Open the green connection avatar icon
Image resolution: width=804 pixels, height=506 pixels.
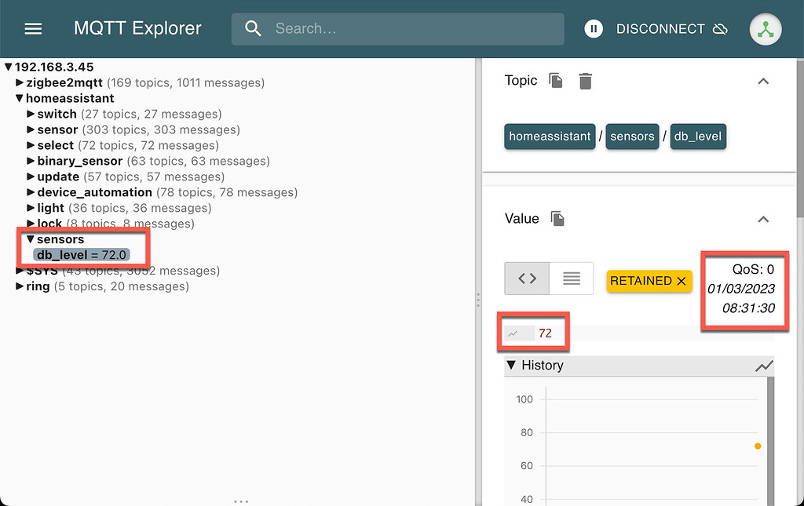coord(765,29)
